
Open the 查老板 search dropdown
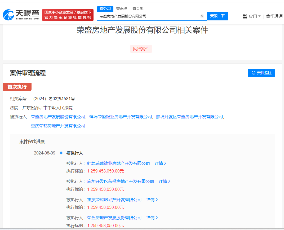click(x=121, y=9)
